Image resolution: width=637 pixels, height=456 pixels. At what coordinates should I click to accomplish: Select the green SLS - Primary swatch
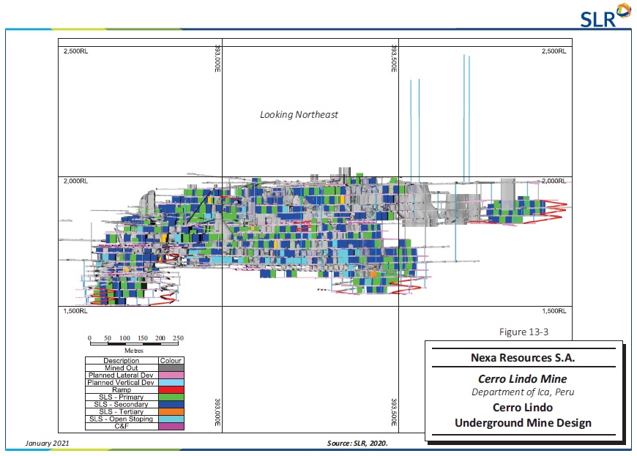(170, 397)
